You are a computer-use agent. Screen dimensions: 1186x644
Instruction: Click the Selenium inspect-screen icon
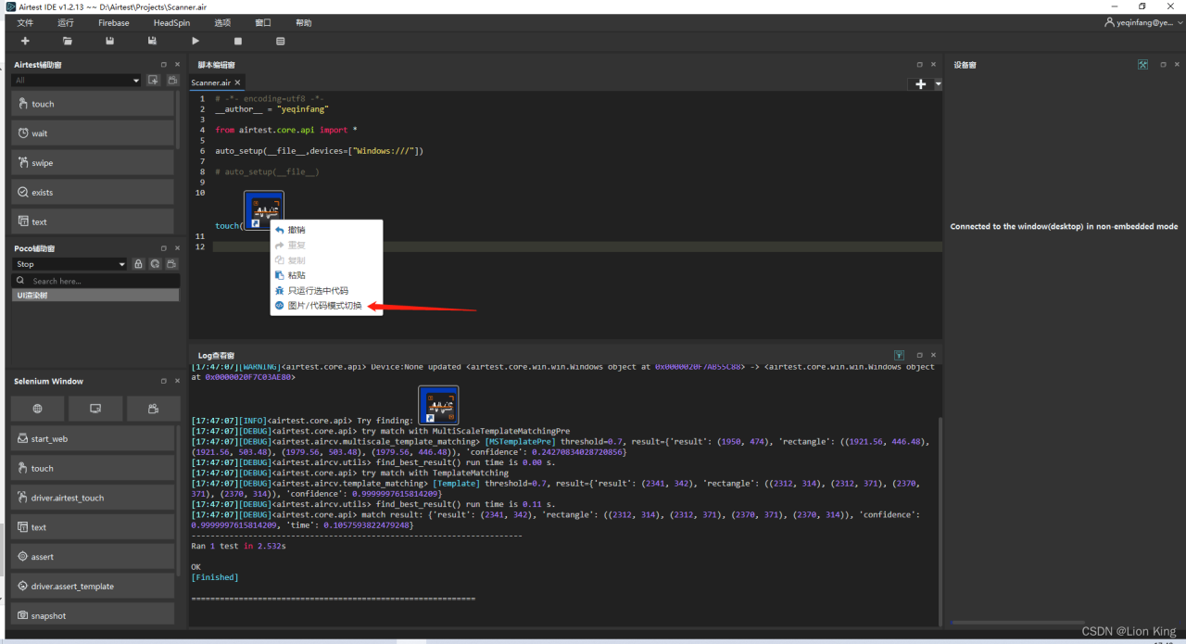tap(95, 409)
